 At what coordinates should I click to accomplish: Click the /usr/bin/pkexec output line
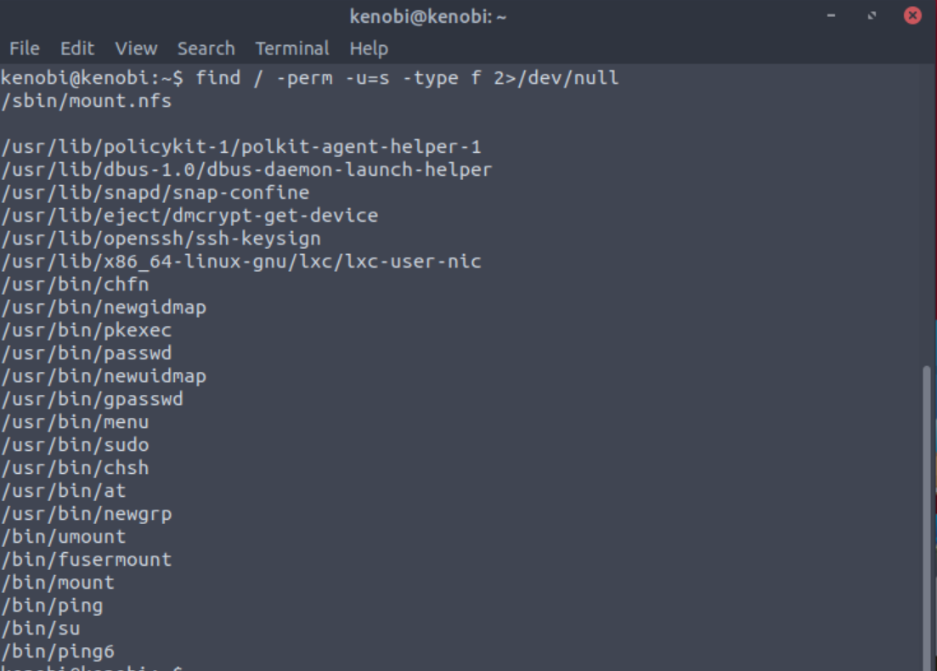[x=86, y=330]
